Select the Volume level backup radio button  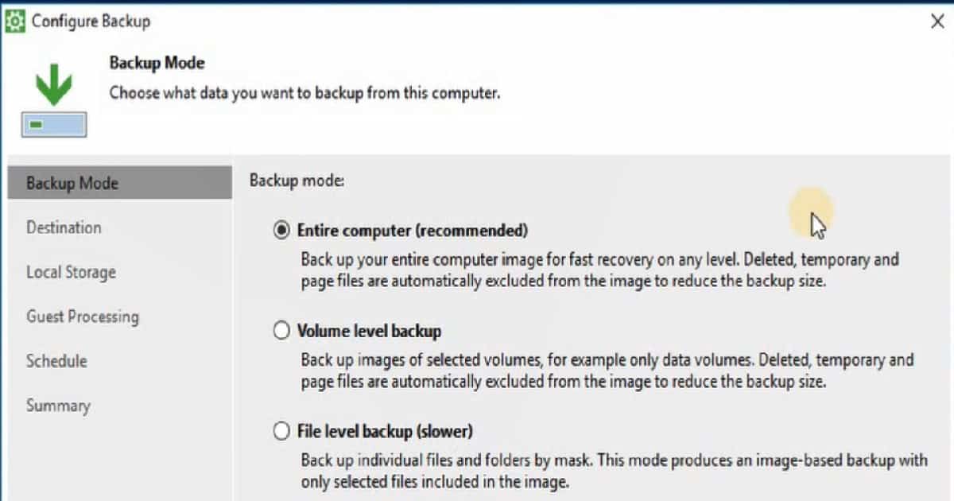pos(281,331)
